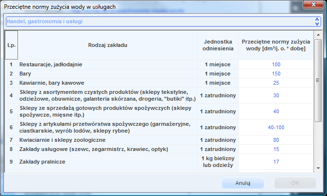The image size is (327, 196).
Task: Click value 25 for Kawiarnie
Action: pos(276,83)
